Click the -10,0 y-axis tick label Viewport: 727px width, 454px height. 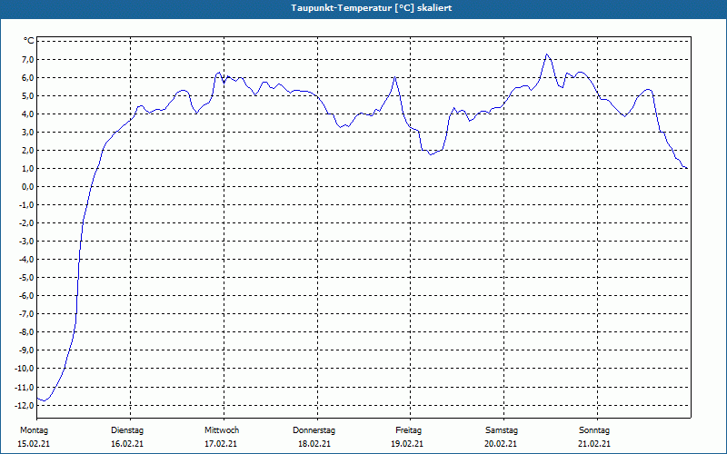tap(25, 369)
